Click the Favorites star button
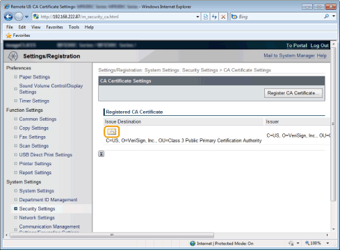 point(18,35)
